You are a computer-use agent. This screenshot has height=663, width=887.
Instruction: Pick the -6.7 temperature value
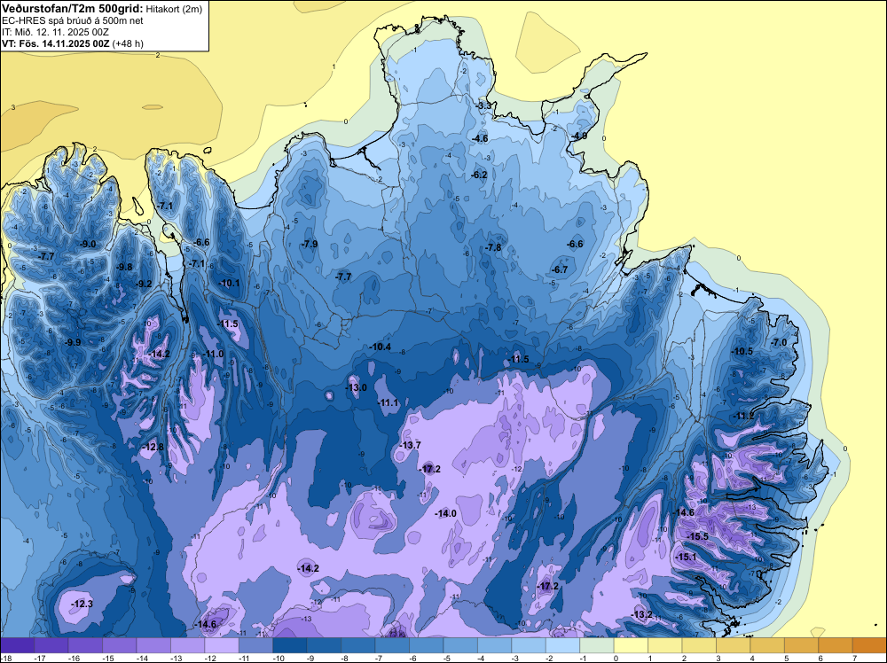point(560,269)
